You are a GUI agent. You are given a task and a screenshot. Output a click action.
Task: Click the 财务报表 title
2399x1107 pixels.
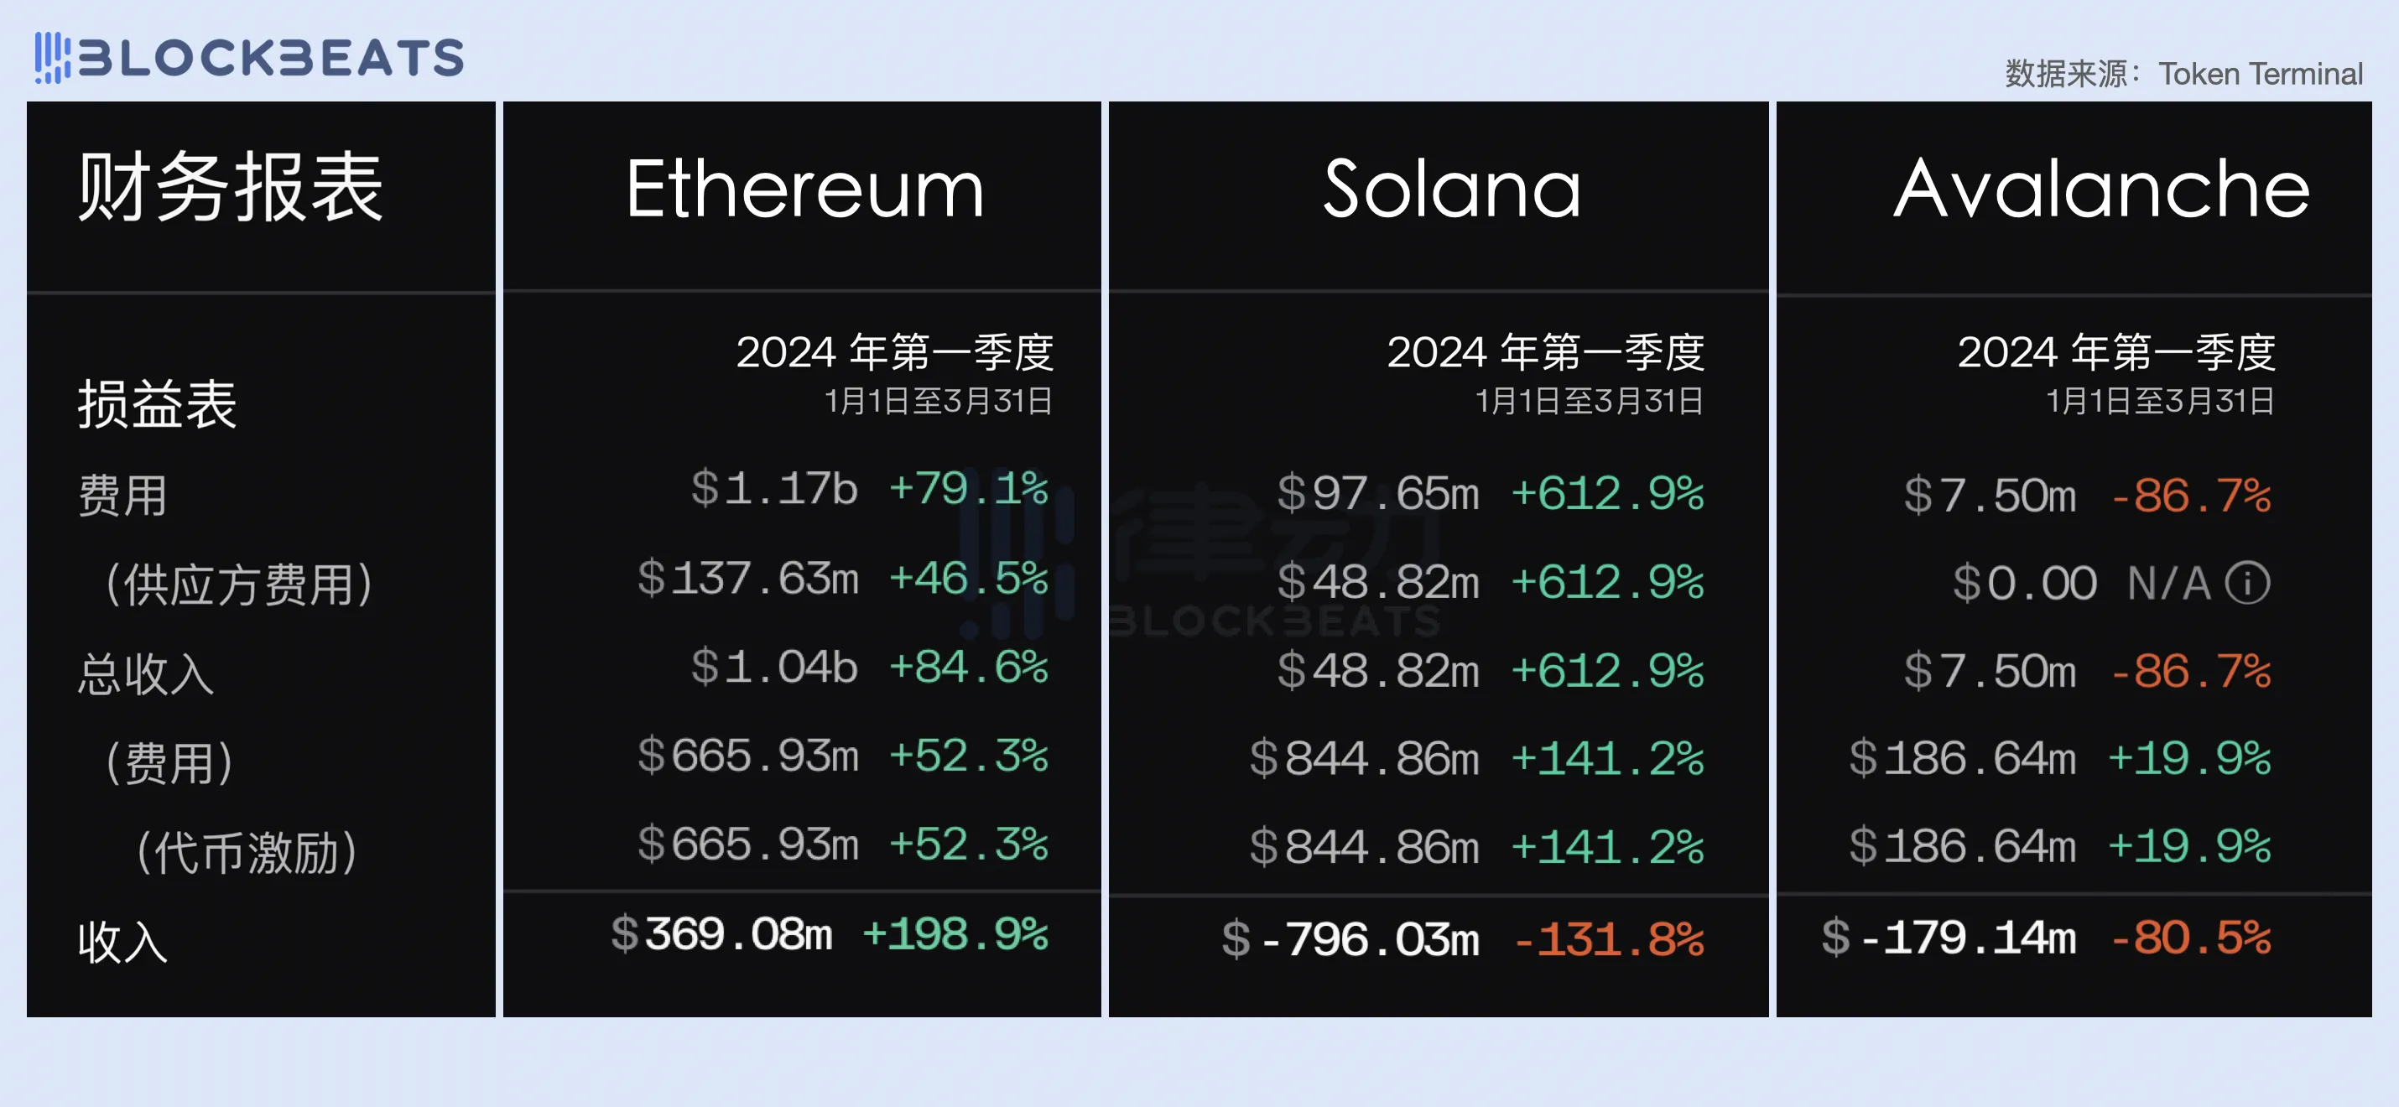[230, 188]
